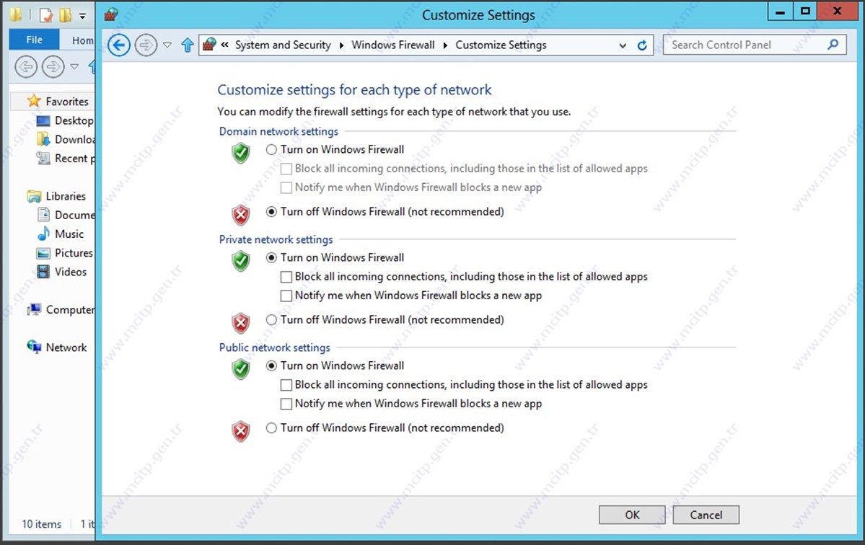Click the '10 items' status bar text

pyautogui.click(x=41, y=524)
